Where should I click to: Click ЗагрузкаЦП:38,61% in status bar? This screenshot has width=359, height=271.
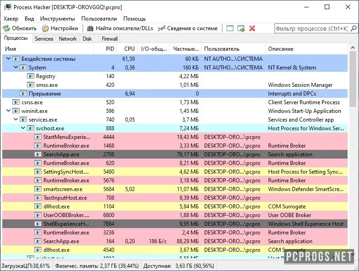click(26, 266)
